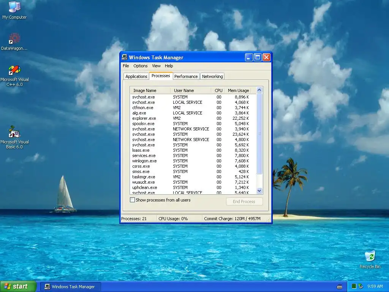Open the Start menu

(x=18, y=287)
